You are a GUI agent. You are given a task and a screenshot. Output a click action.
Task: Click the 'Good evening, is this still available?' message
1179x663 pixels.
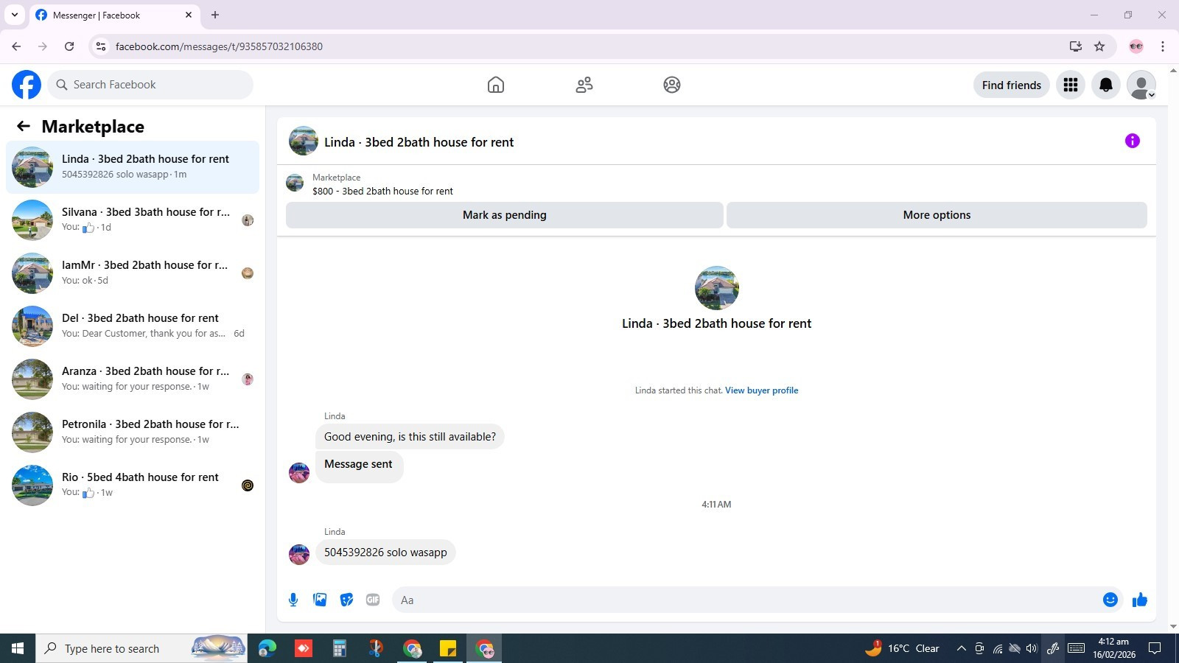[x=410, y=437]
